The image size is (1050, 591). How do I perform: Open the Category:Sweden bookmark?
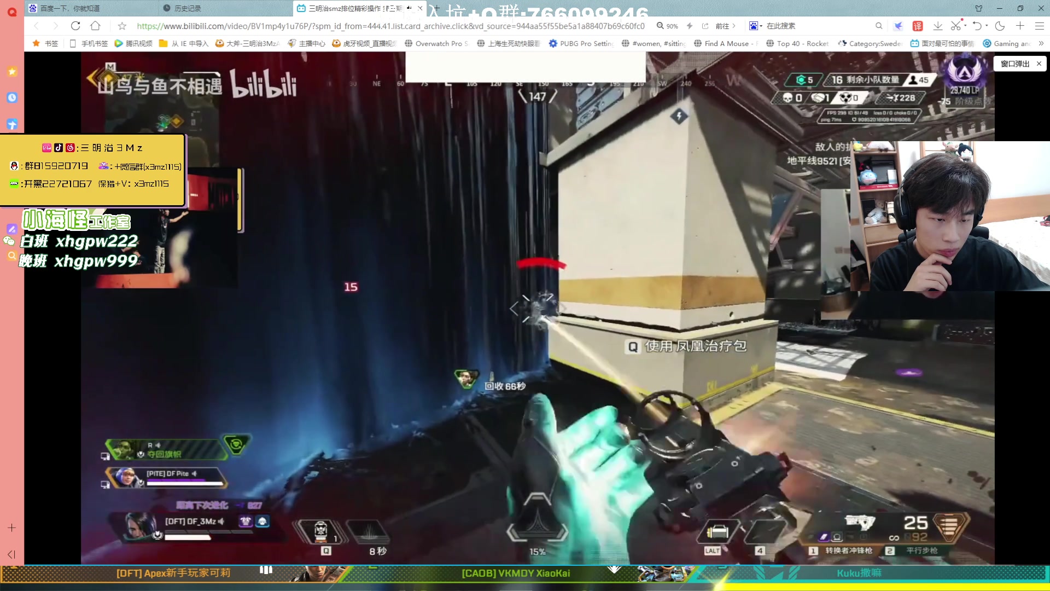870,43
